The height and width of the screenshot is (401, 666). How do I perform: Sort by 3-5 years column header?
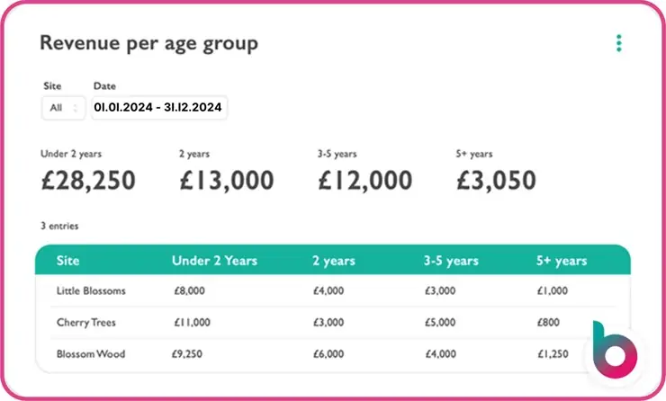pos(453,261)
